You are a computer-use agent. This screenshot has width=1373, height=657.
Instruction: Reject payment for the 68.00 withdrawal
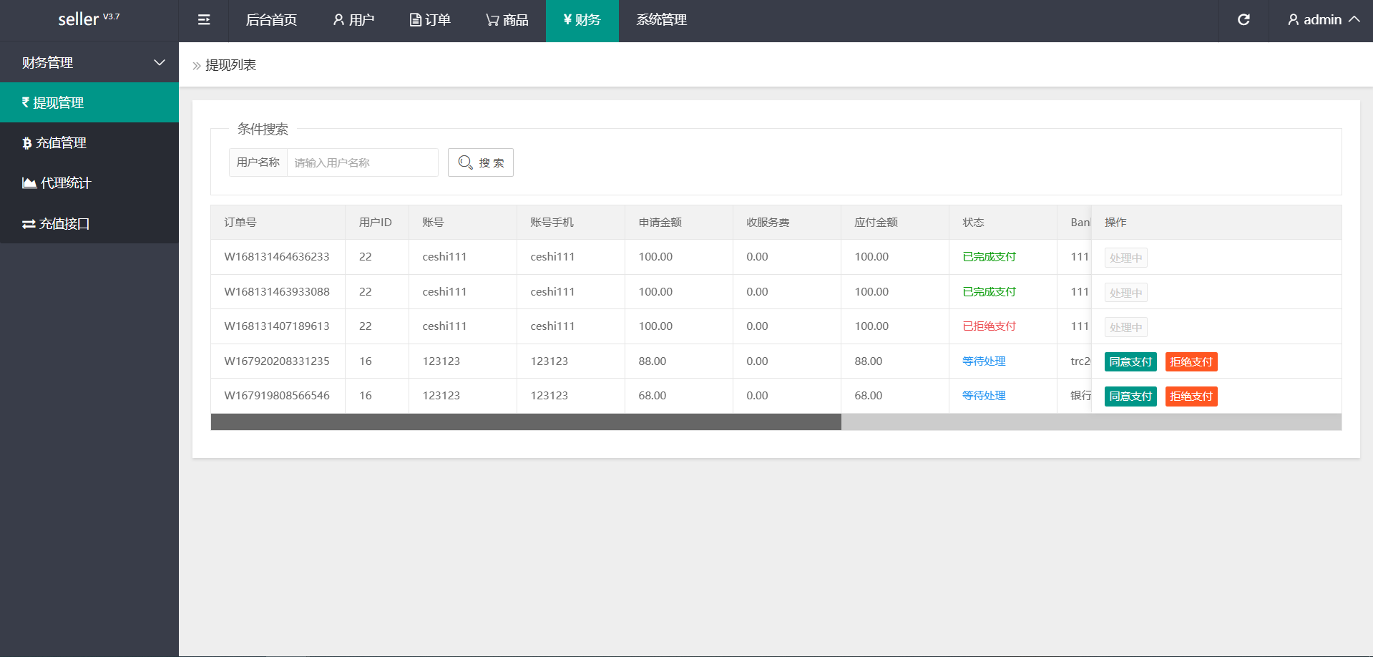1191,396
